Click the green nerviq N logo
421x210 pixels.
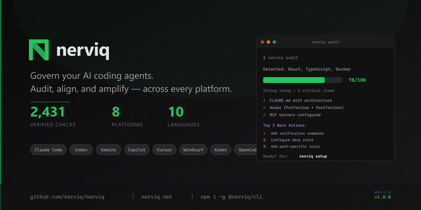tap(39, 50)
